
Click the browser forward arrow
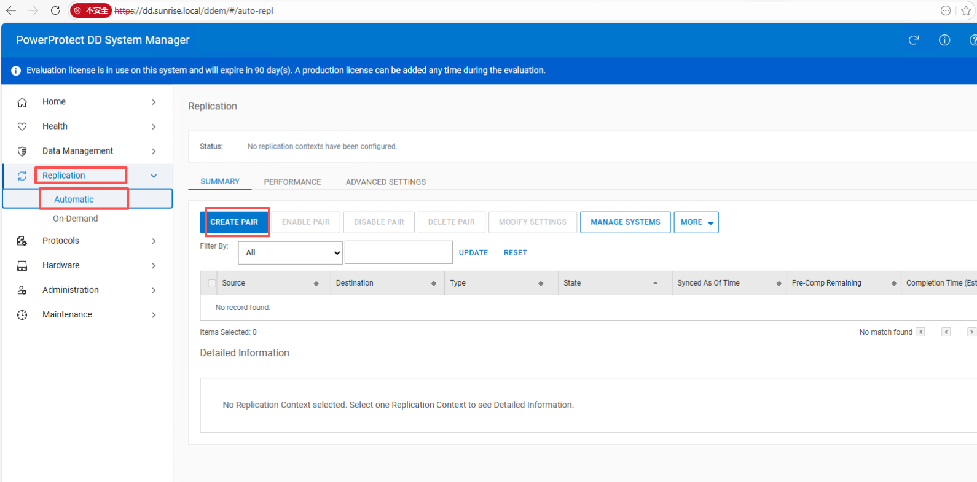tap(33, 10)
